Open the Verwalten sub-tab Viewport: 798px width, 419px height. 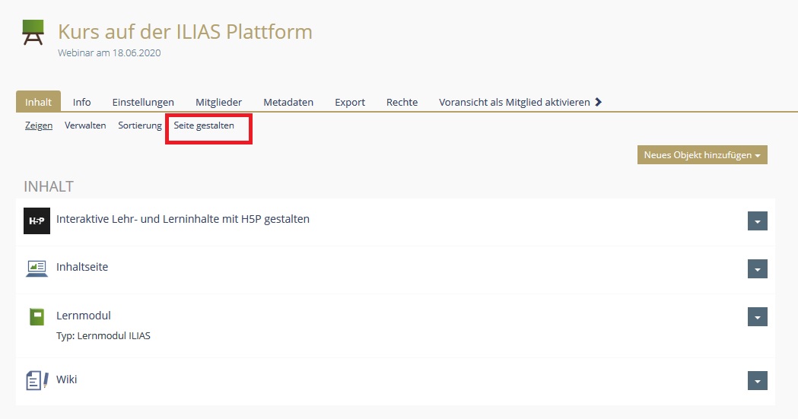pyautogui.click(x=85, y=125)
